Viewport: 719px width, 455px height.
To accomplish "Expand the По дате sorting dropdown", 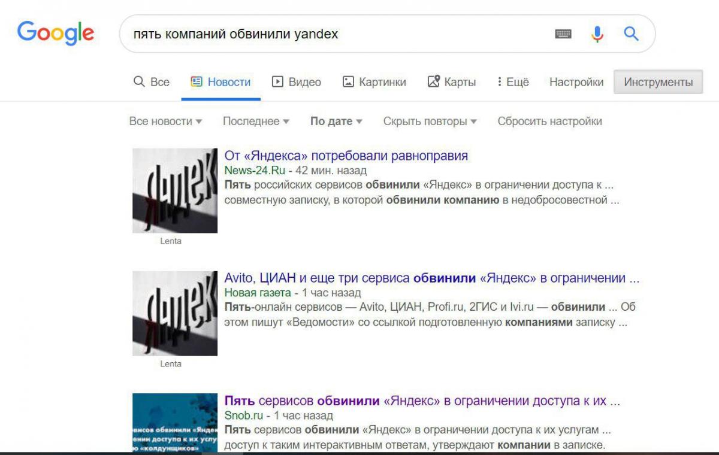I will (x=336, y=121).
